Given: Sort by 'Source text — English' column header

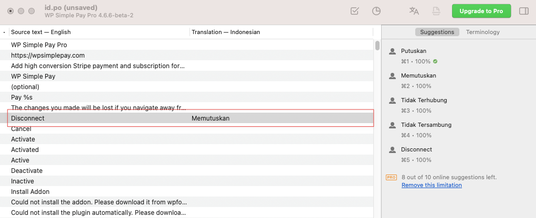Looking at the screenshot, I should tap(99, 32).
